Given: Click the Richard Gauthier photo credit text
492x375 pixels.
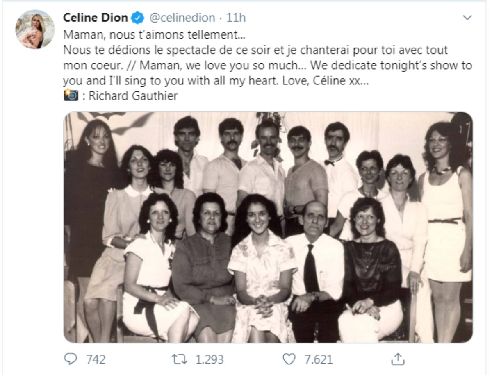Looking at the screenshot, I should (133, 96).
